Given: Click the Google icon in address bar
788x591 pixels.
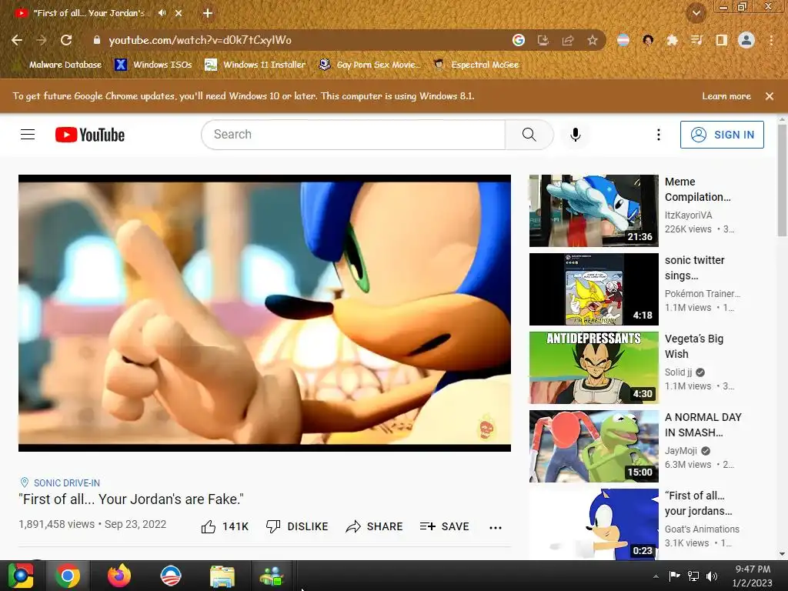Looking at the screenshot, I should (519, 40).
